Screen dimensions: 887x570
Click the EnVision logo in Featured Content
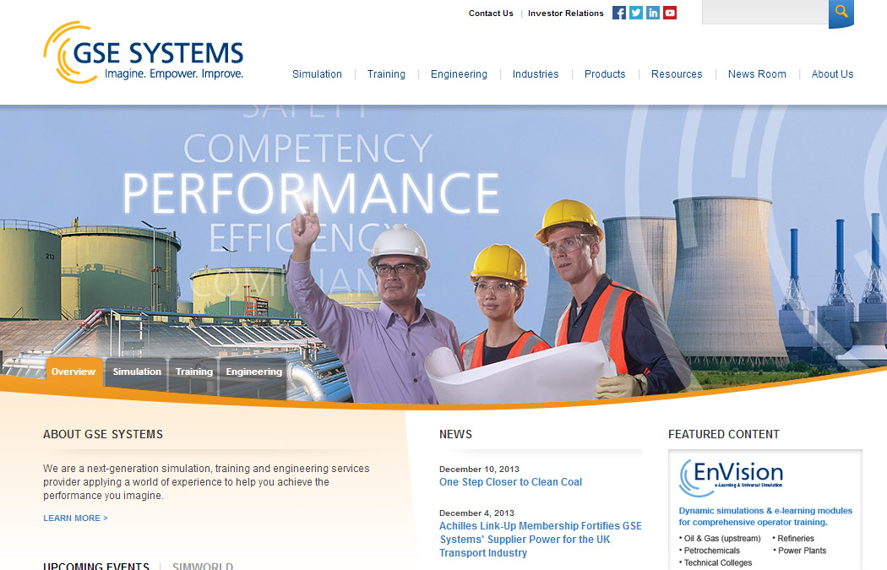(731, 475)
